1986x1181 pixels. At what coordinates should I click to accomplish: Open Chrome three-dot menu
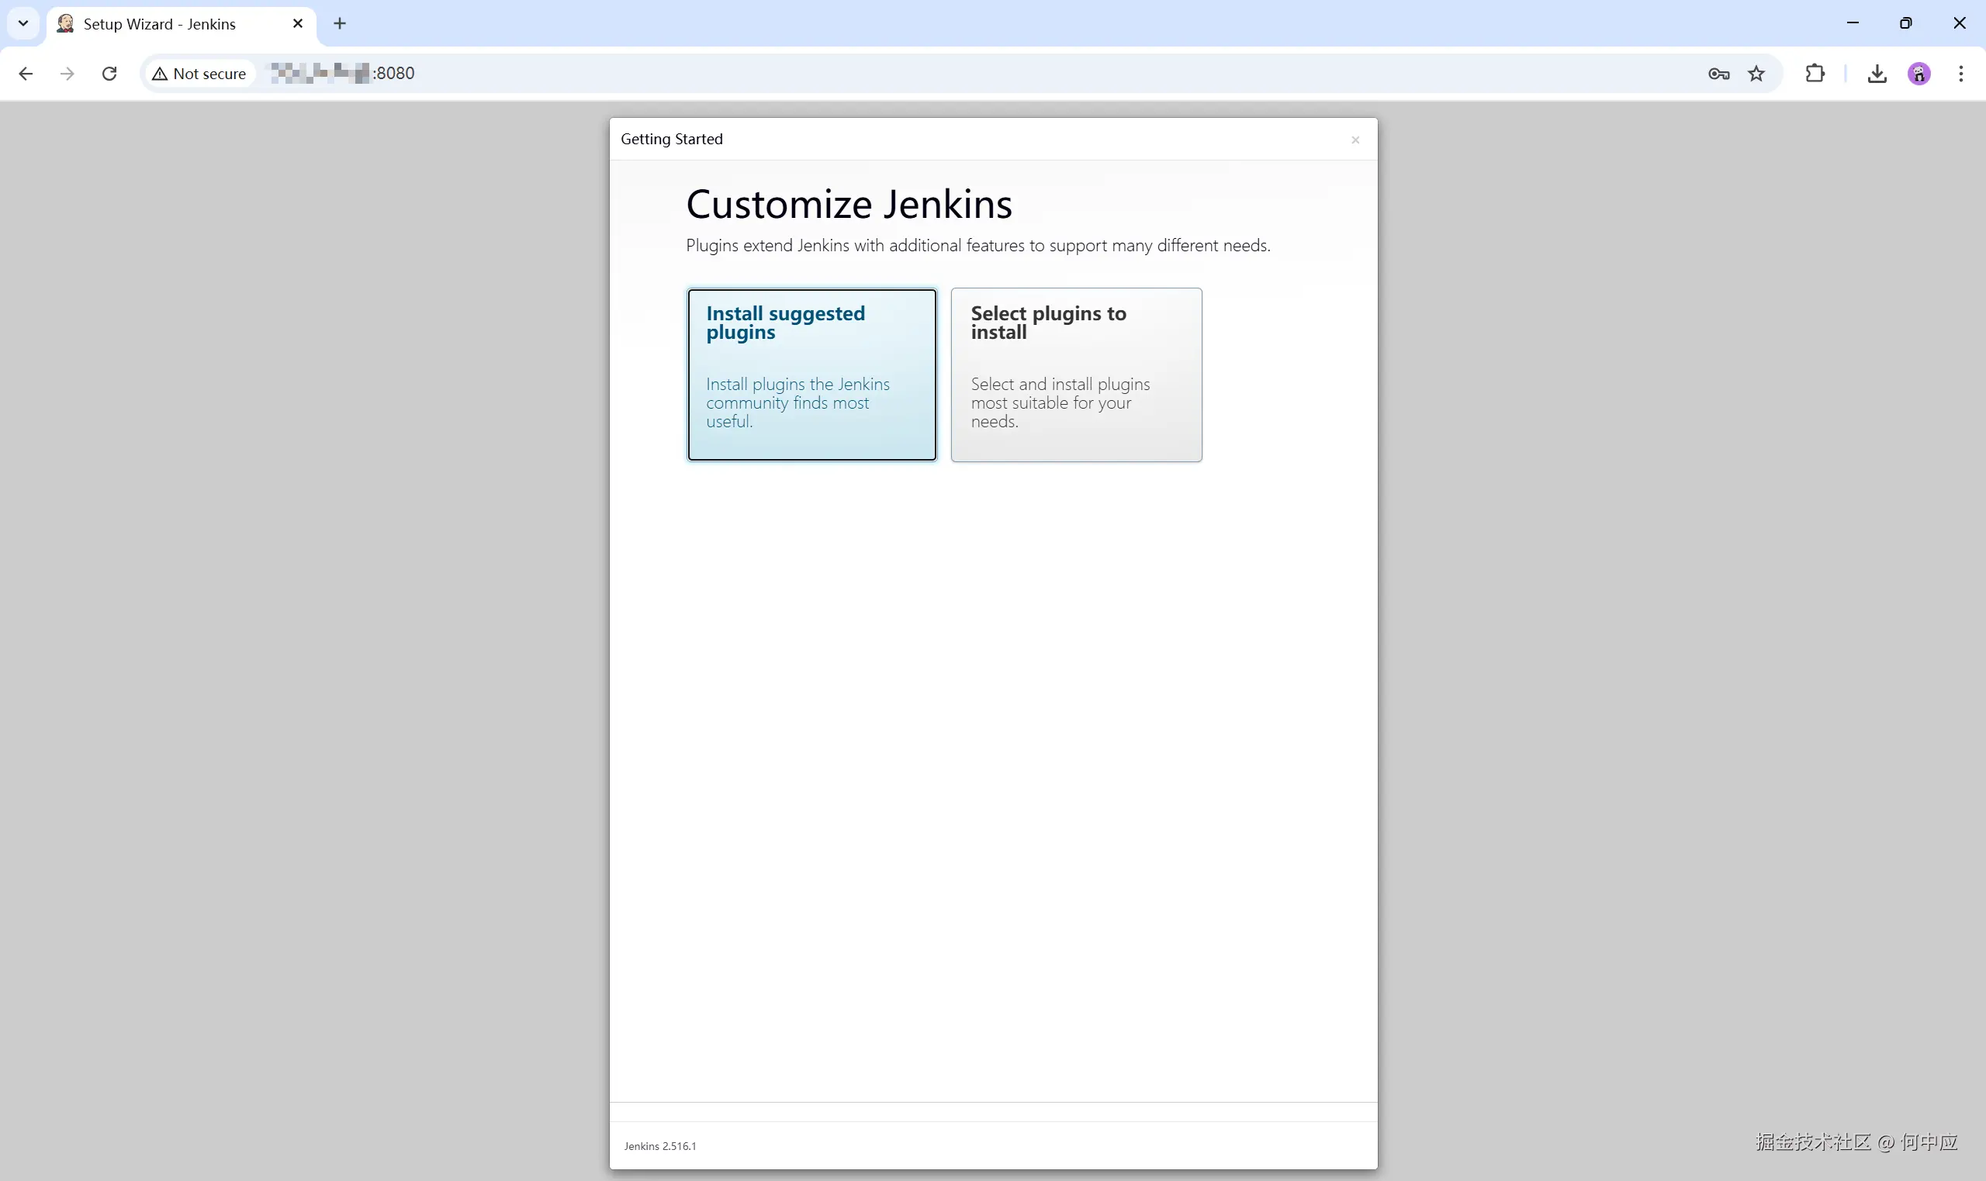coord(1960,74)
